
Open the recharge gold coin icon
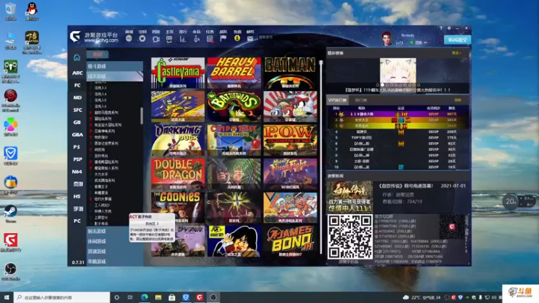tap(237, 38)
